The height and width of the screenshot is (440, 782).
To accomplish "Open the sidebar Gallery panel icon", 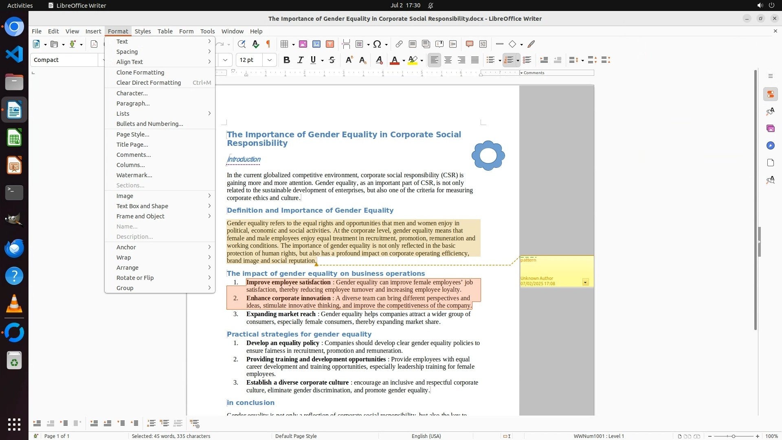I will pyautogui.click(x=770, y=128).
